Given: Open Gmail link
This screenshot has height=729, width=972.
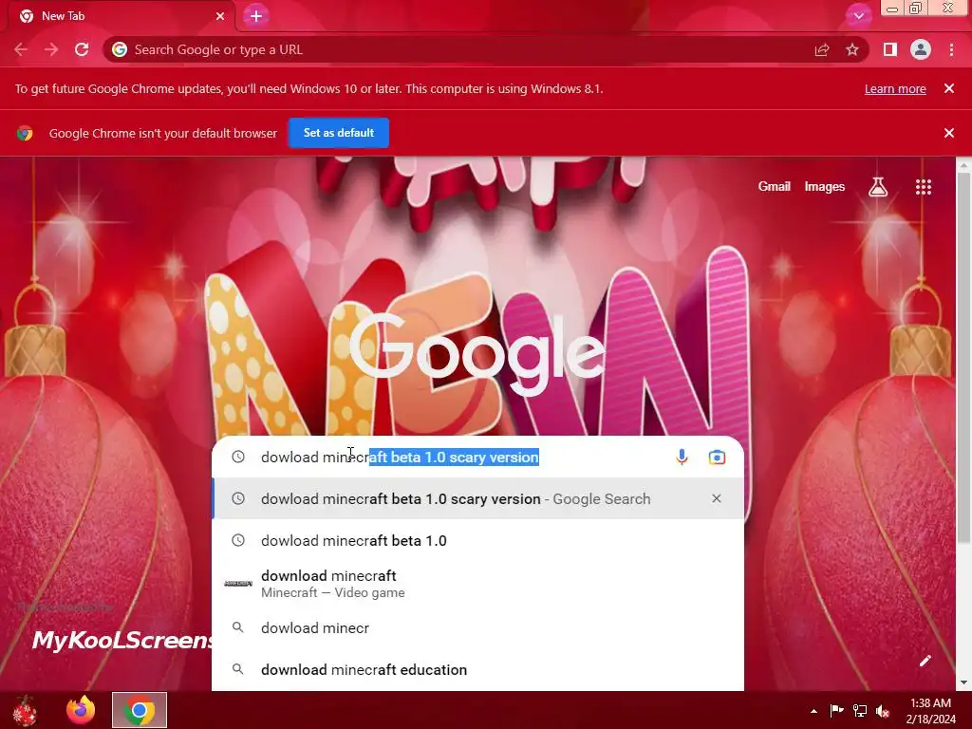Looking at the screenshot, I should click(775, 187).
